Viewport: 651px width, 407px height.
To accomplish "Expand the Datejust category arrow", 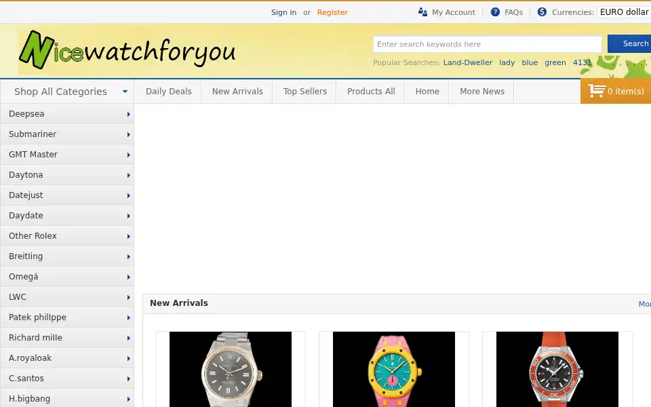I will click(129, 195).
